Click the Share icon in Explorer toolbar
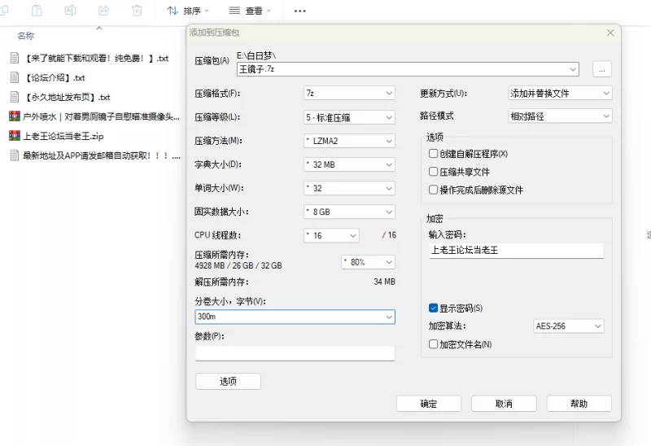This screenshot has width=651, height=446. 104,11
